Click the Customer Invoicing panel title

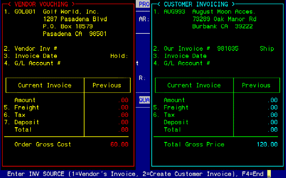point(196,4)
